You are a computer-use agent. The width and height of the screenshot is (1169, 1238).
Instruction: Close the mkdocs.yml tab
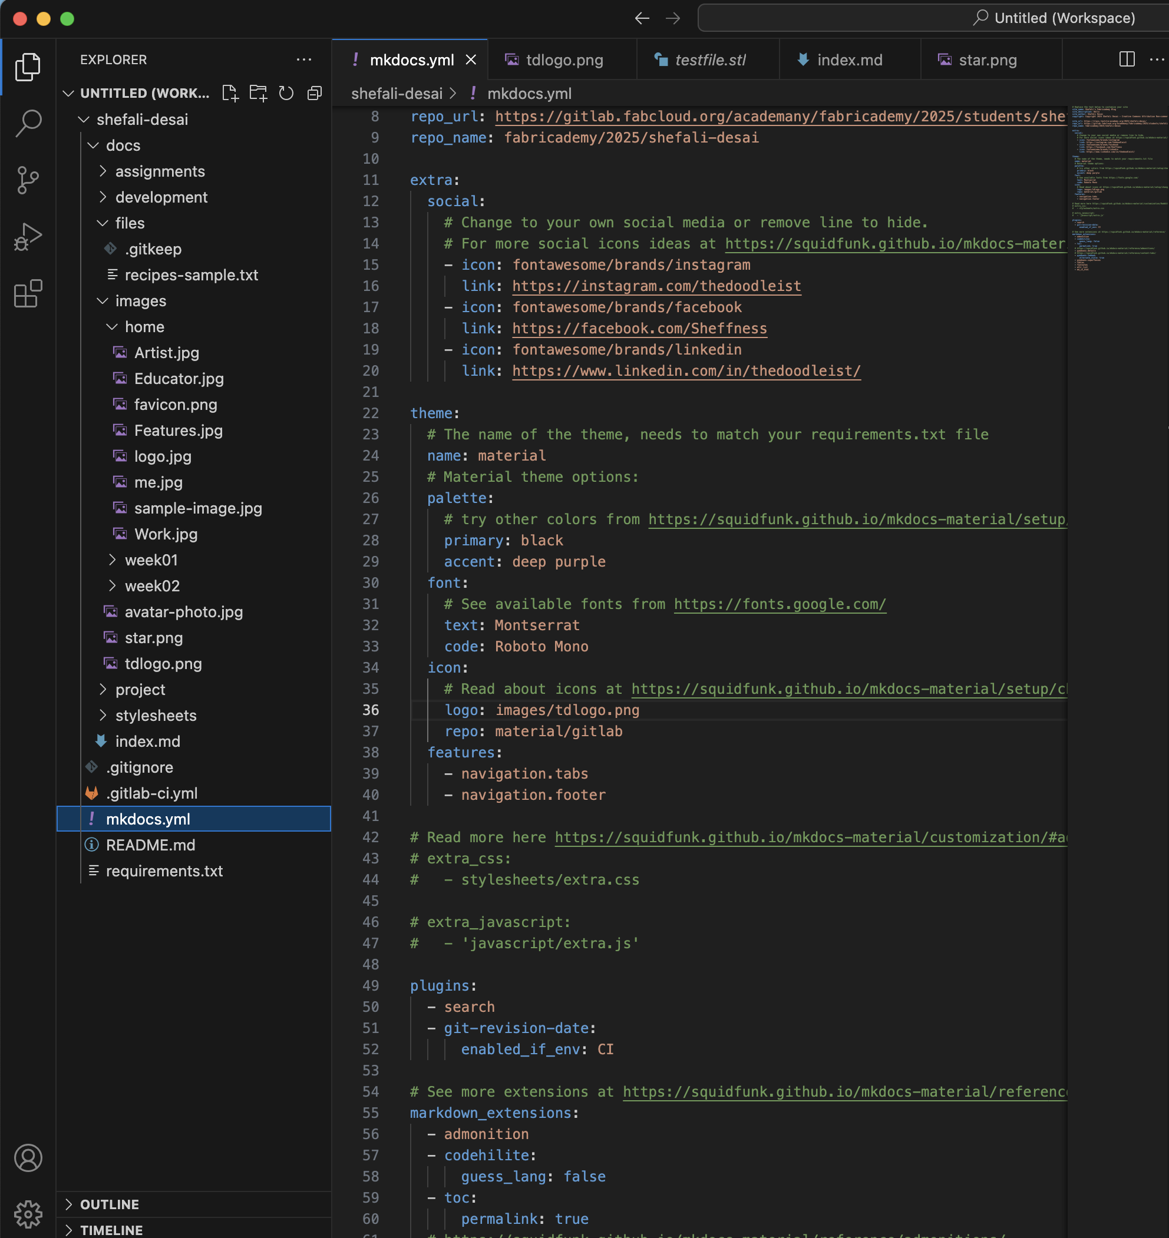point(471,60)
